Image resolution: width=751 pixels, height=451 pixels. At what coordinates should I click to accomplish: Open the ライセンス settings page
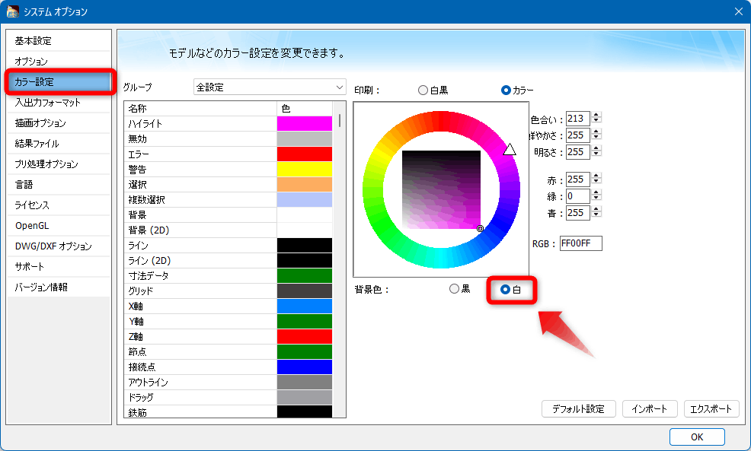[x=59, y=205]
